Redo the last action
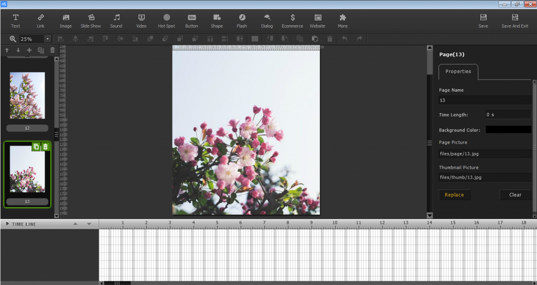The image size is (537, 285). click(360, 39)
